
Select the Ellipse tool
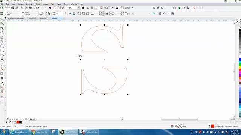2,50
